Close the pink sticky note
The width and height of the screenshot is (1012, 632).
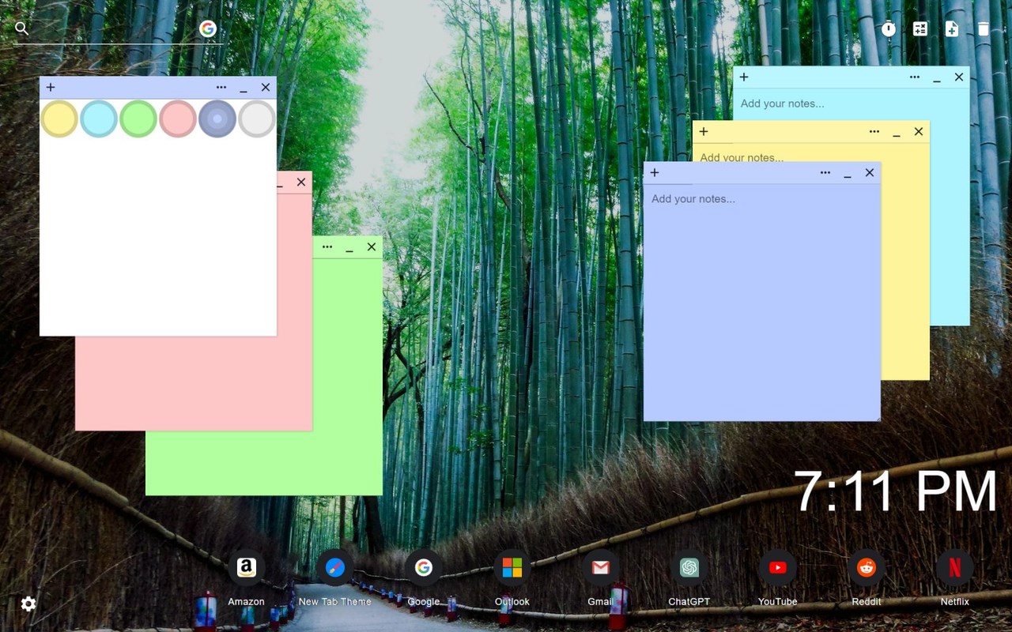click(301, 182)
